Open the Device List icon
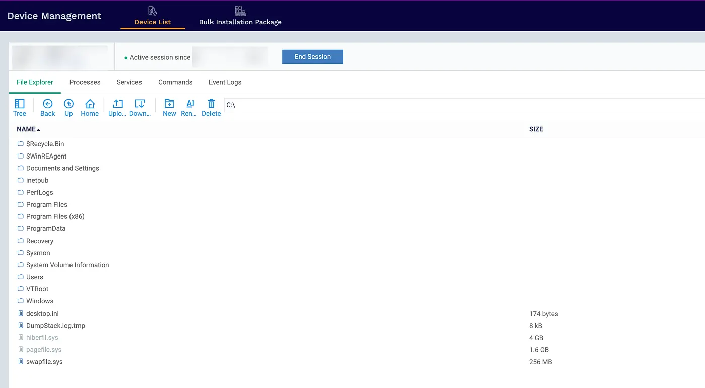705x388 pixels. coord(152,11)
